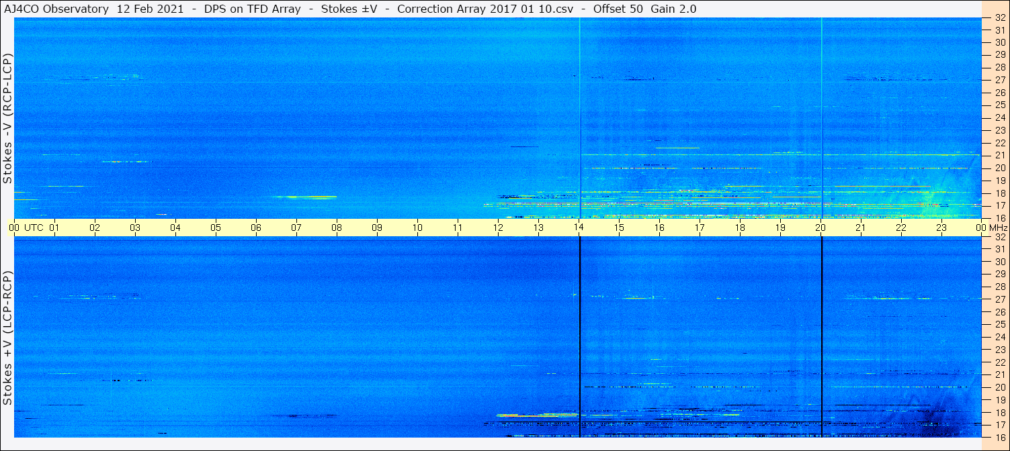Select the 27 MHz label in the Stokes -V panel
This screenshot has width=1010, height=451.
[999, 80]
